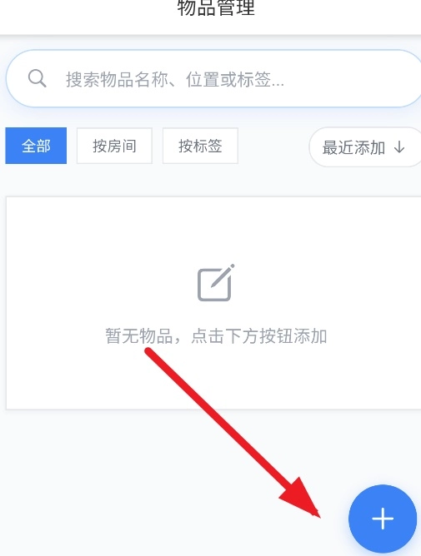Viewport: 421px width, 556px height.
Task: Click the pencil edit icon in empty card
Action: pos(216,283)
